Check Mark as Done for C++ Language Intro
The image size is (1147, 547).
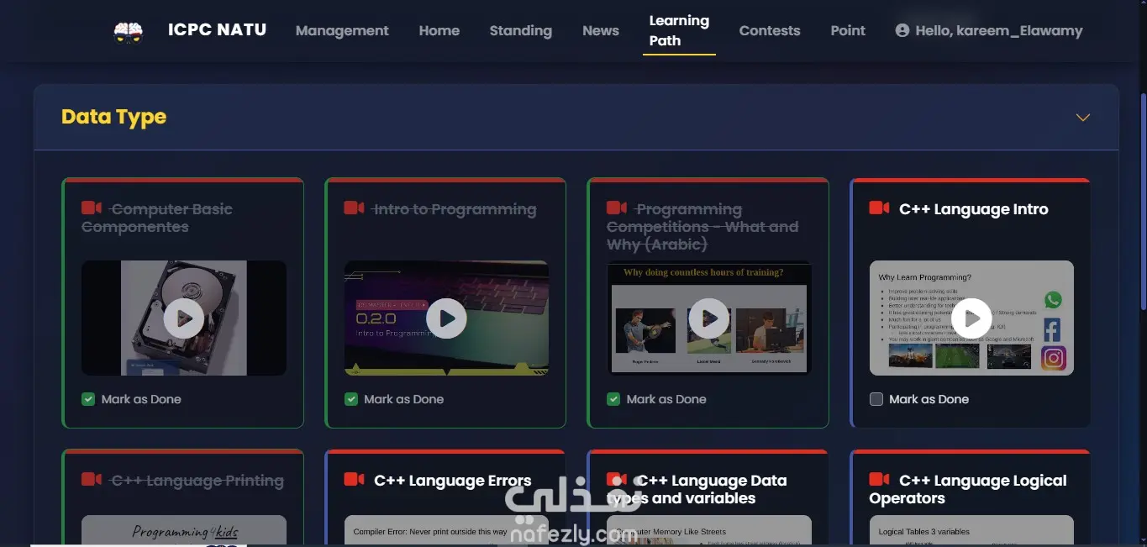(876, 399)
